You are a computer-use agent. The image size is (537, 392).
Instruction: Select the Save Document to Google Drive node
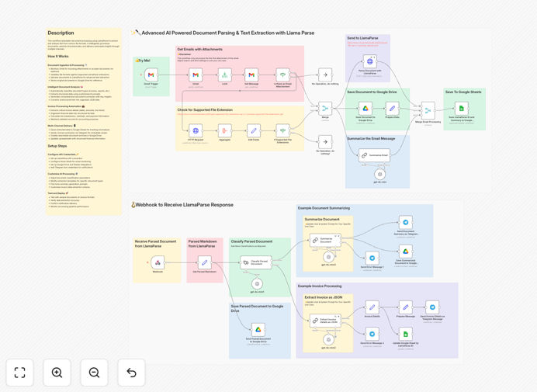tap(366, 108)
